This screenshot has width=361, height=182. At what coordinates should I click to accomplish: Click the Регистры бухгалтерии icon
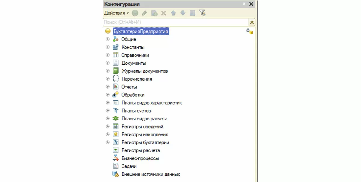coord(116,142)
